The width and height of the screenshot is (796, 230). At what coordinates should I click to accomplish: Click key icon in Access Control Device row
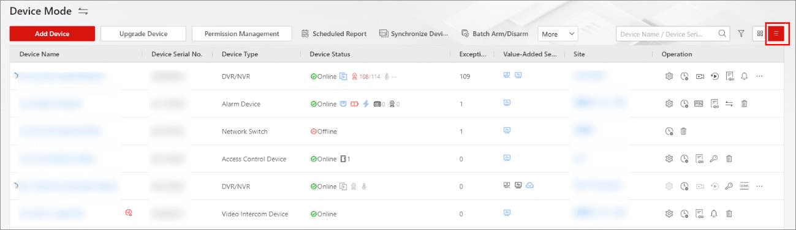715,159
